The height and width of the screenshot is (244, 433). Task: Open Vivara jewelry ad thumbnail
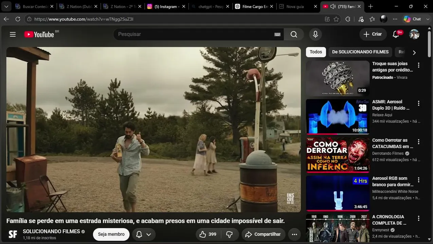(338, 78)
